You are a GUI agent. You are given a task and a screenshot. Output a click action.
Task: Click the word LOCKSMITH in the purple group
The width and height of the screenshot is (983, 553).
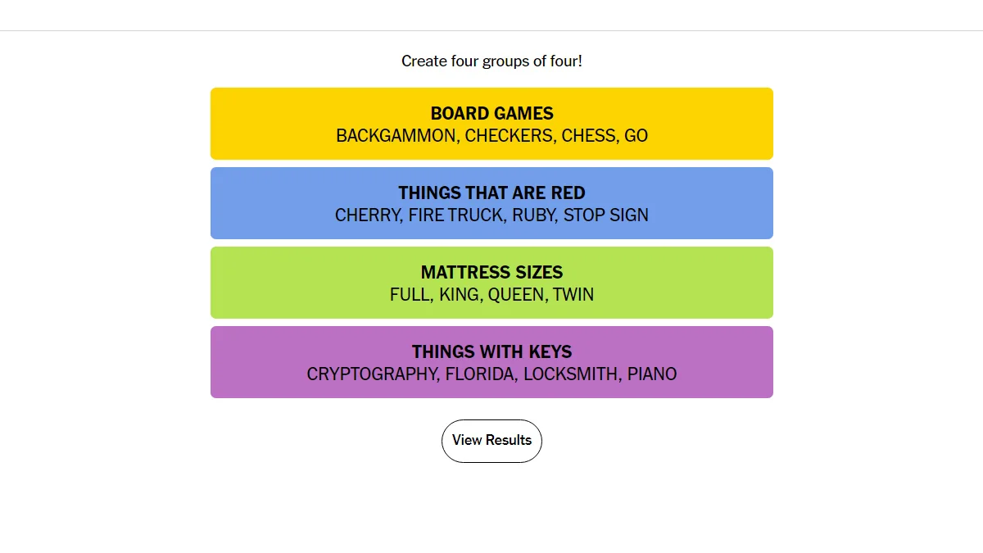tap(569, 374)
